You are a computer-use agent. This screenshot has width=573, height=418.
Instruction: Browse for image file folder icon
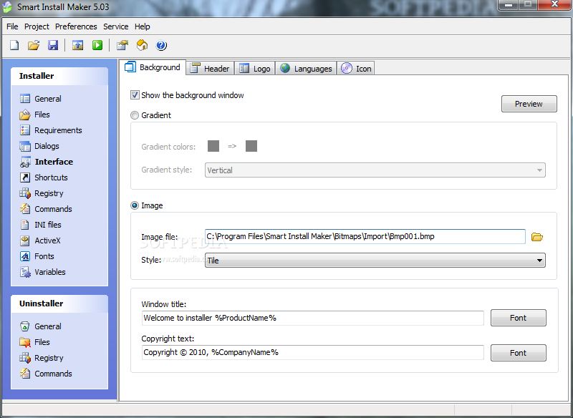click(536, 237)
